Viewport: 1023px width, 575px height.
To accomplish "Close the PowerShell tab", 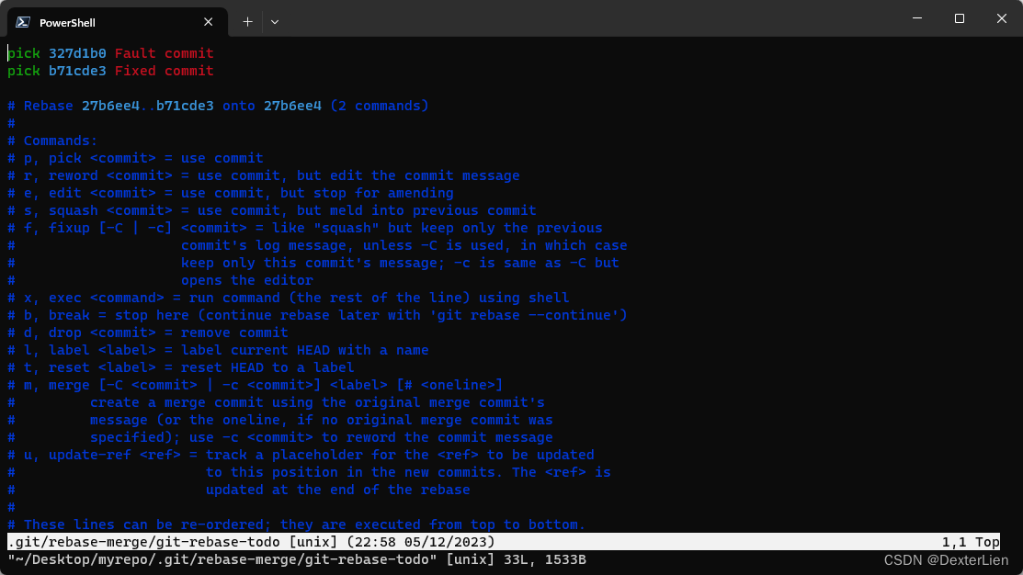I will click(x=208, y=22).
